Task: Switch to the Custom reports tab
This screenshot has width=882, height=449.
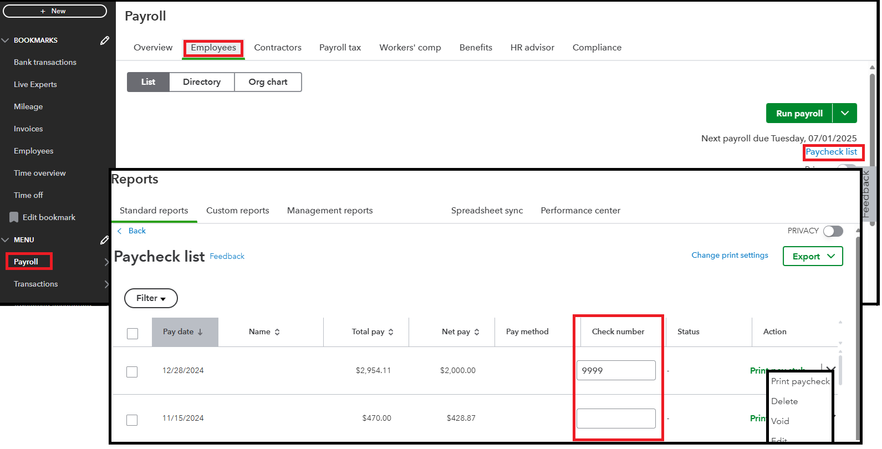Action: pos(237,211)
